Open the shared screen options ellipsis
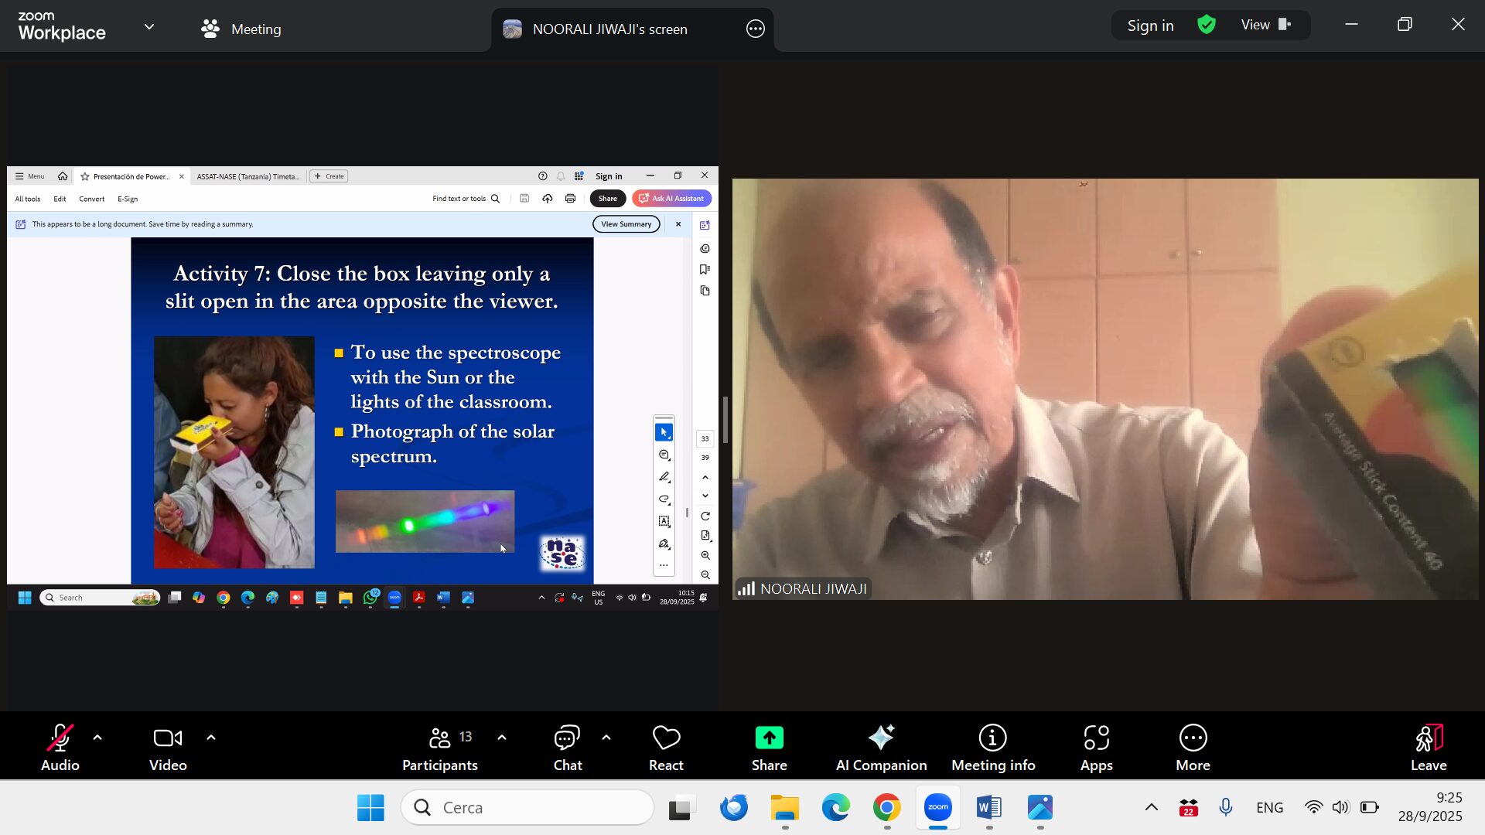 756,29
